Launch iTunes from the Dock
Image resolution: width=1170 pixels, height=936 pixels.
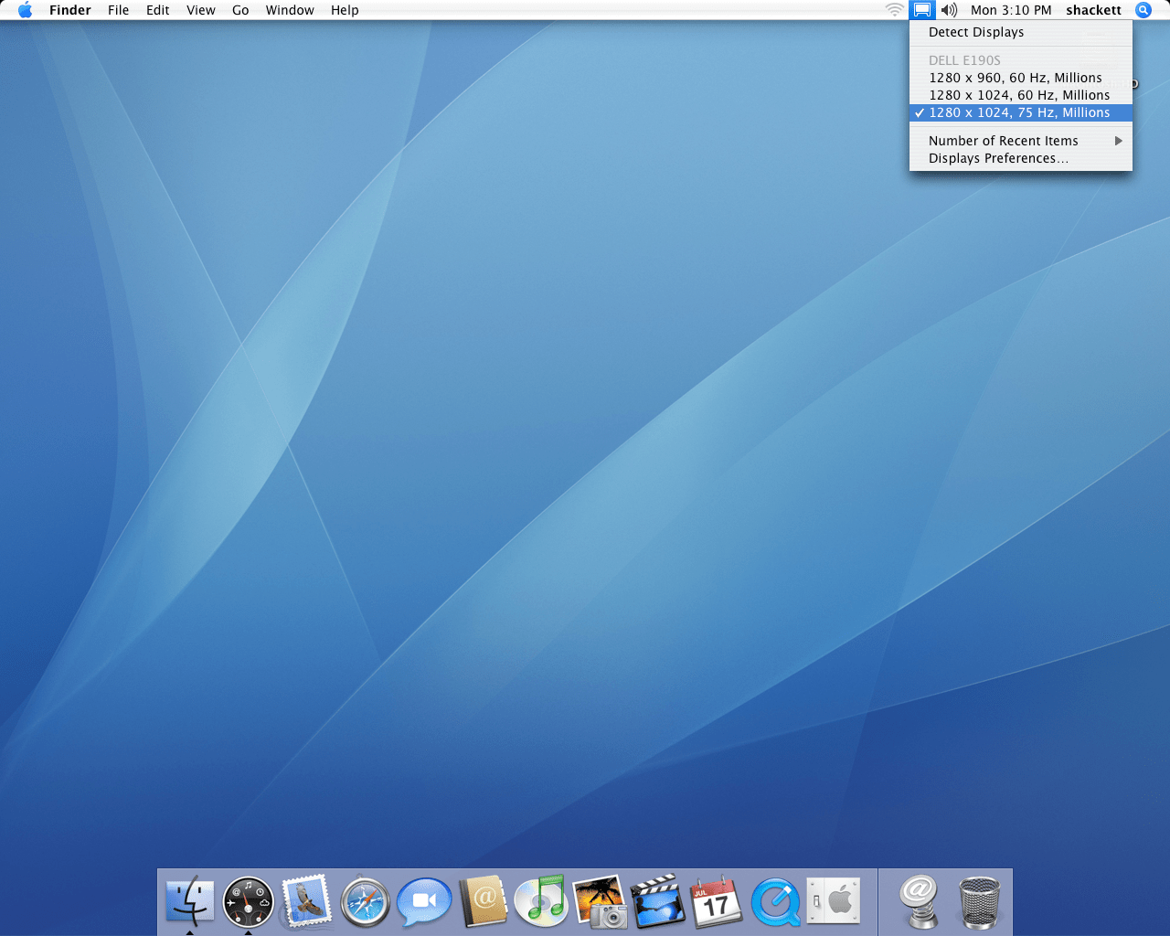pos(541,901)
